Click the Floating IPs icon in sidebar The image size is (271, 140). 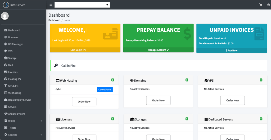pyautogui.click(x=6, y=79)
